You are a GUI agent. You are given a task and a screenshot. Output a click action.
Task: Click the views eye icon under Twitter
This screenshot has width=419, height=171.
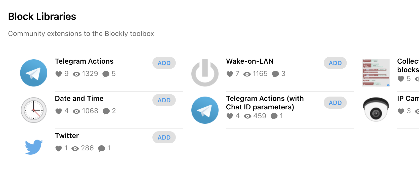[75, 149]
